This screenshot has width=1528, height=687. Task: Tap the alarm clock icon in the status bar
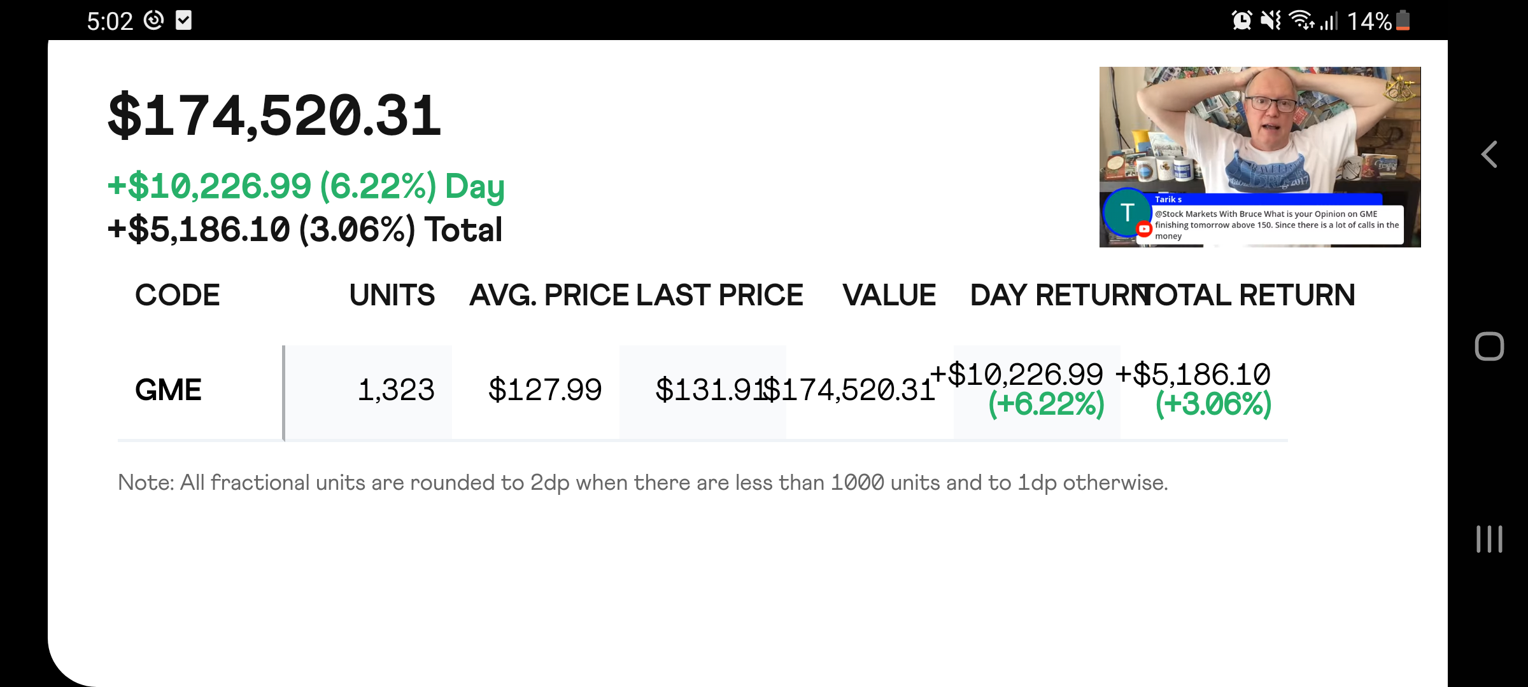[x=1241, y=19]
